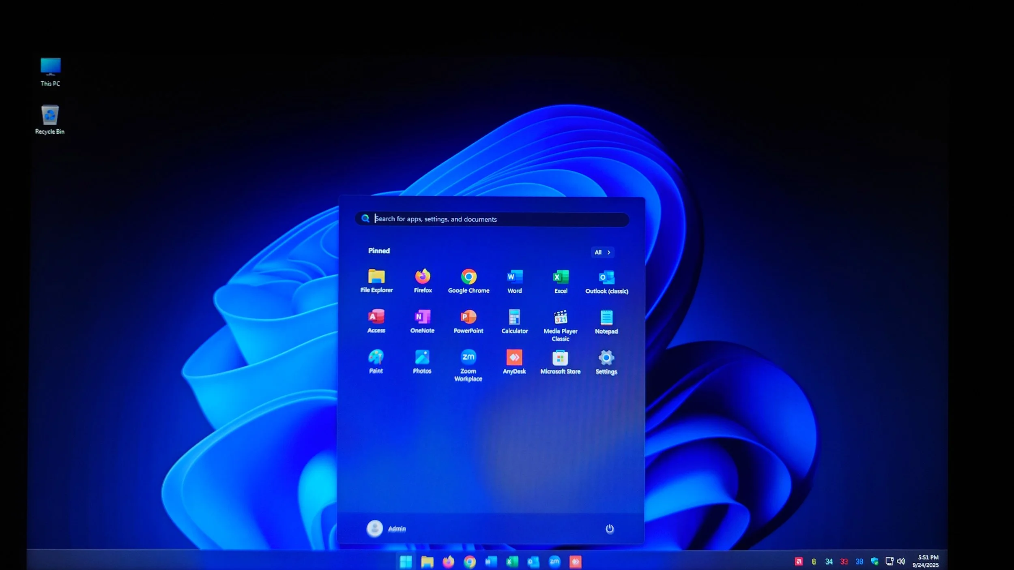Open the power options menu
This screenshot has height=570, width=1014.
coord(609,529)
